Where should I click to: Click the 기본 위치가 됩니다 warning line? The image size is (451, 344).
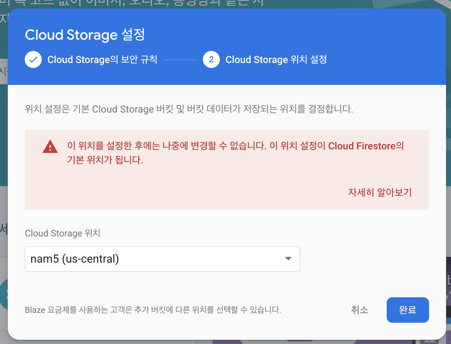(x=105, y=160)
